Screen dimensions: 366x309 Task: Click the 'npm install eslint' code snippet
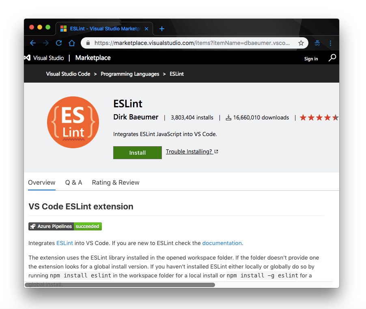coord(80,275)
